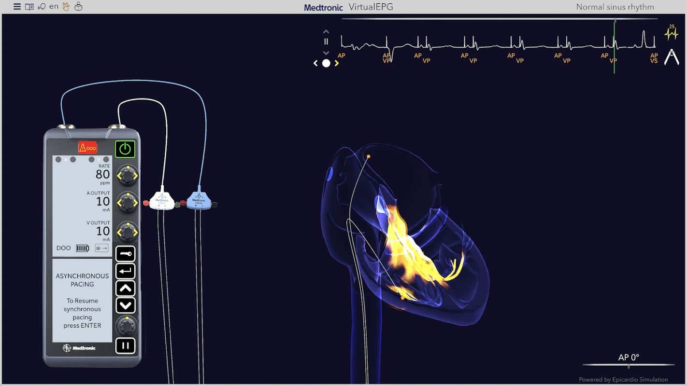Screen dimensions: 687x386
Task: Click the RATE value 80 on display
Action: pos(103,174)
